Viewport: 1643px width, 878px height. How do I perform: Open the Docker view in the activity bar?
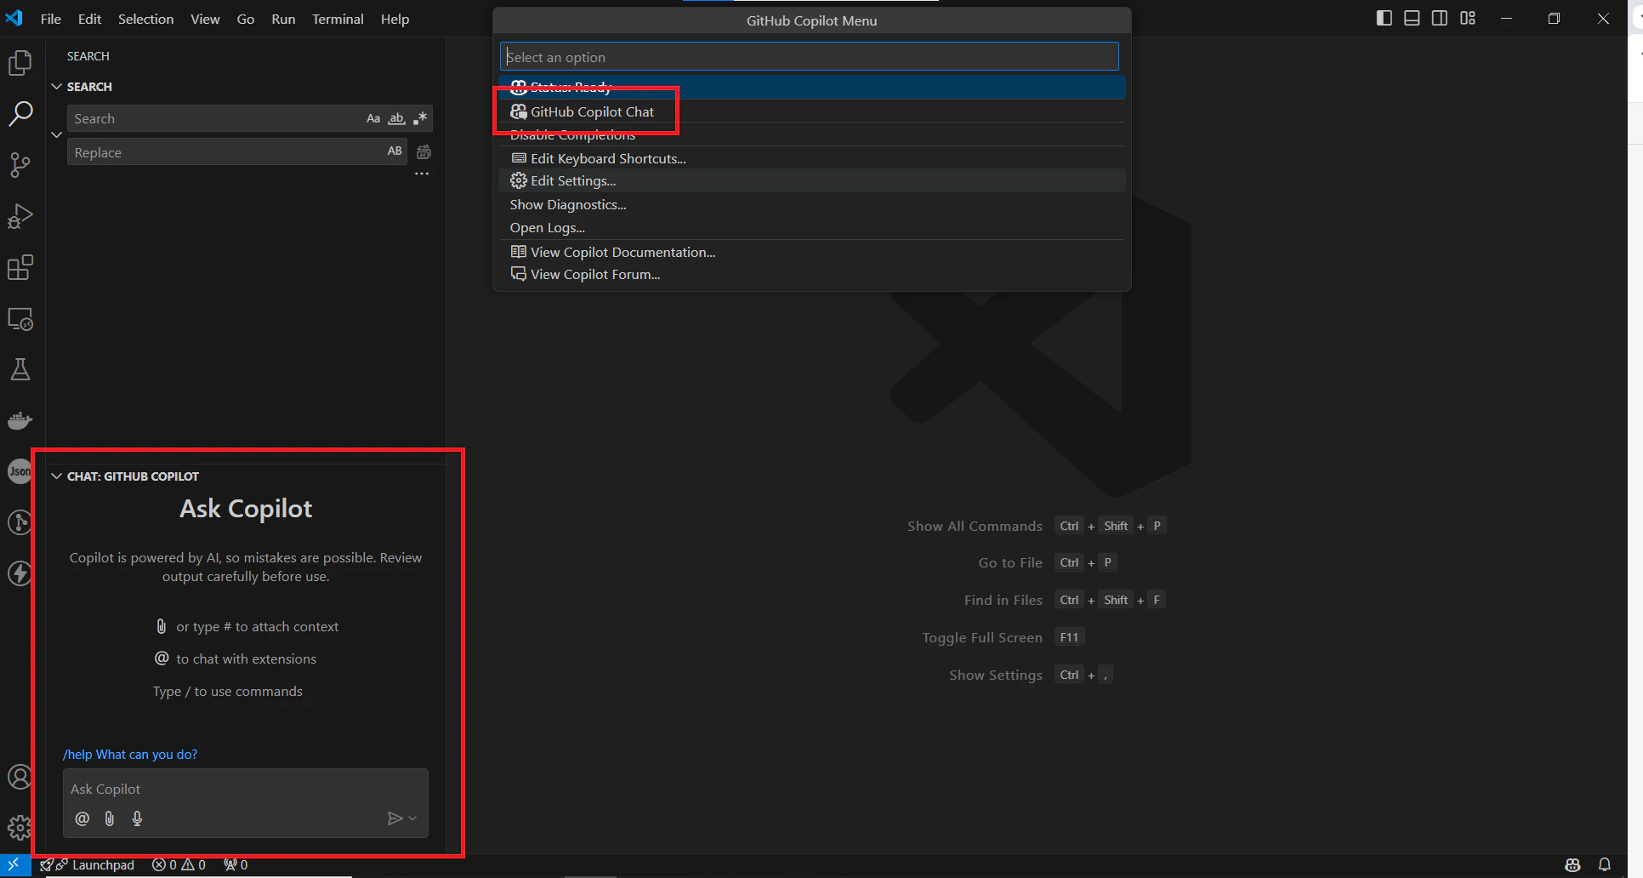(20, 420)
